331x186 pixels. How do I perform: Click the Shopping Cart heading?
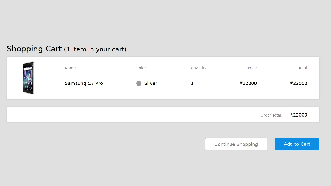point(34,49)
